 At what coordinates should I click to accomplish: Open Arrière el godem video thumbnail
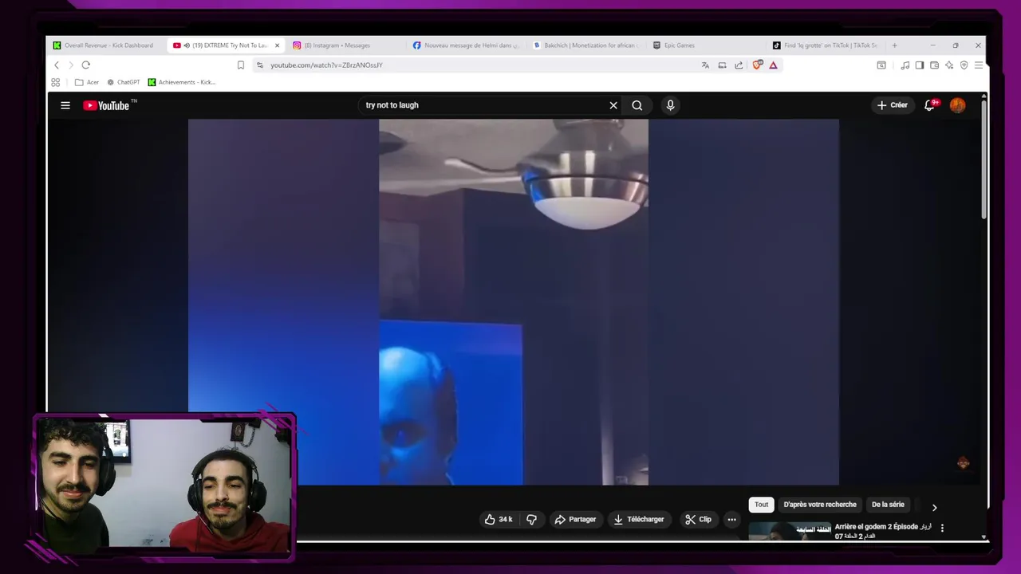coord(790,531)
